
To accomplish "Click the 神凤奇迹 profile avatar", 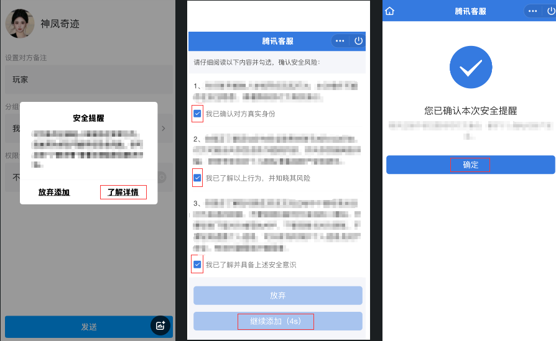I will coord(20,24).
